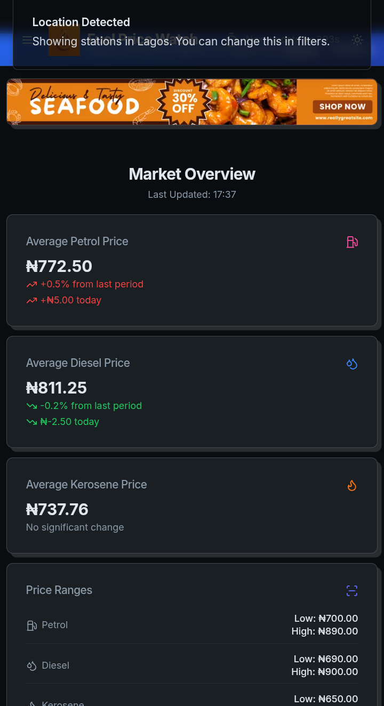
Task: Open the www.reallygreatsite.com link
Action: coord(343,118)
